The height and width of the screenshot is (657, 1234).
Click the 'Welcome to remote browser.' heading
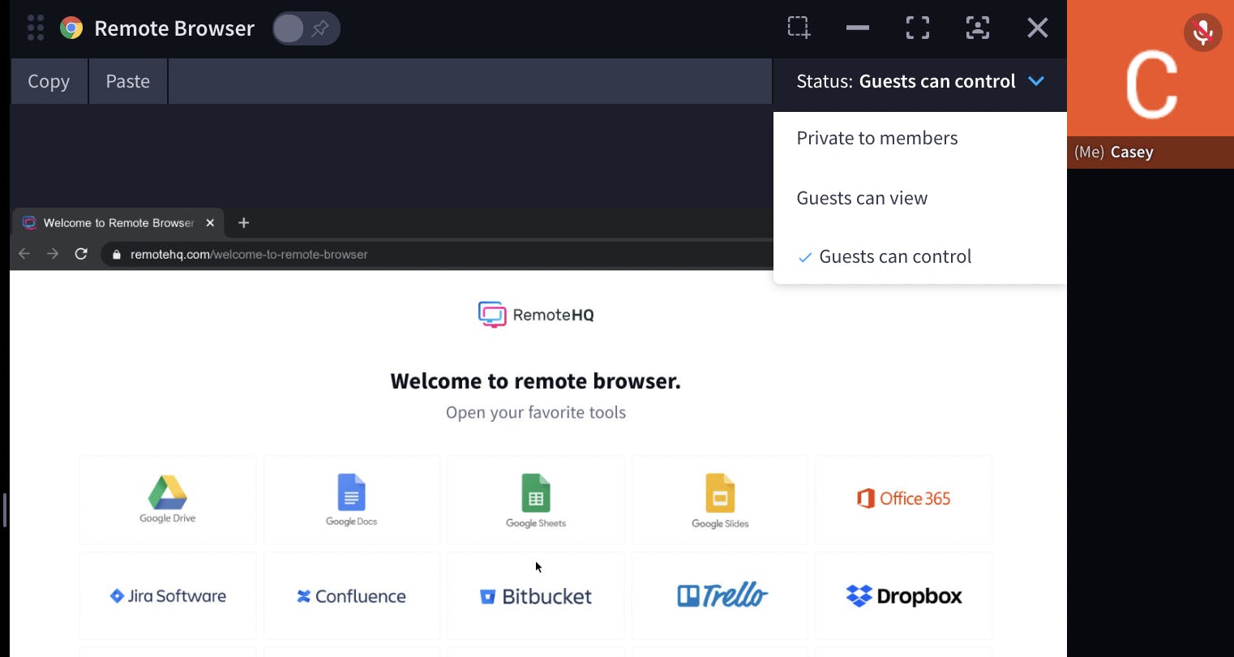pyautogui.click(x=536, y=381)
